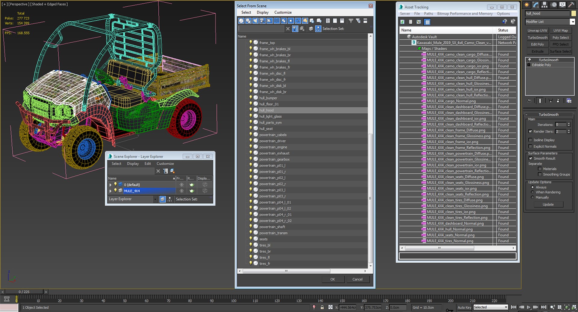
Task: Expand the 0 (default) layer
Action: (110, 185)
